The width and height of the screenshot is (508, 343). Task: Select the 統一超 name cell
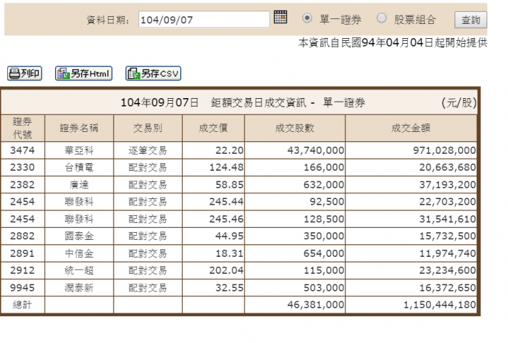79,270
